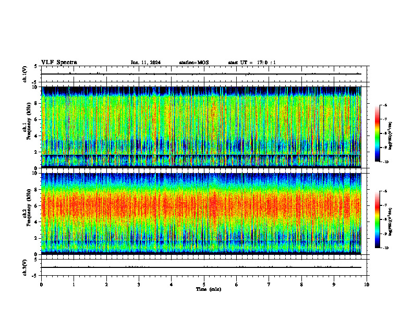This screenshot has width=413, height=319.
Task: Click the ch.1 "Frequency (kHz)" axis label
Action: [x=29, y=121]
